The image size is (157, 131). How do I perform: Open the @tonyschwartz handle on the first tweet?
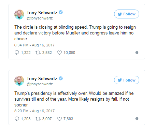click(40, 18)
